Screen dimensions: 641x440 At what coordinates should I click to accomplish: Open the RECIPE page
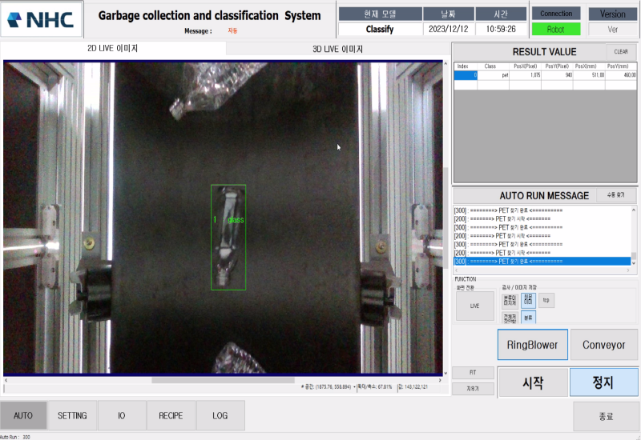point(171,416)
